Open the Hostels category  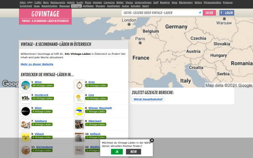97,3
